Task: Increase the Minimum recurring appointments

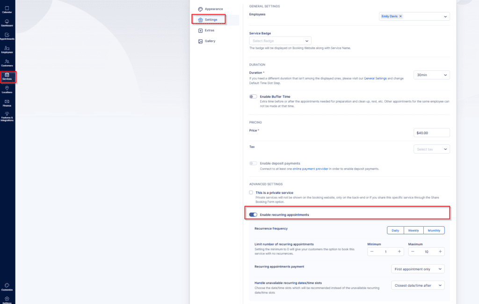Action: pos(399,252)
